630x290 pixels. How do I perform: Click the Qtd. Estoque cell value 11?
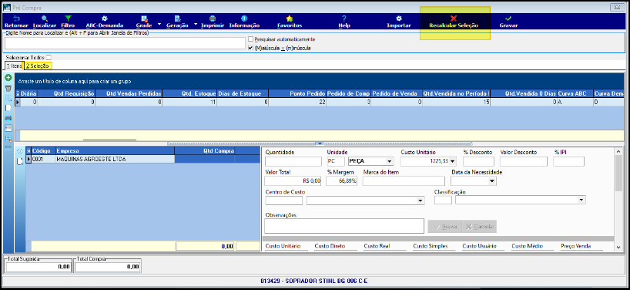(x=189, y=103)
